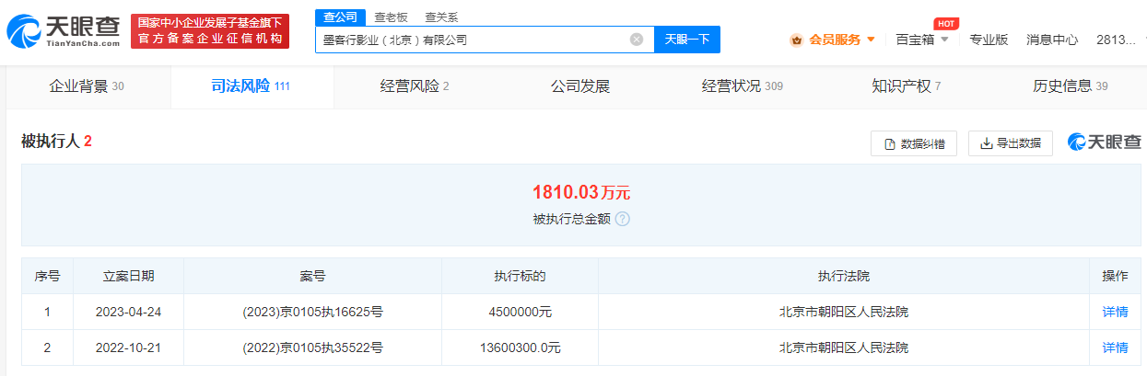
Task: Click the 案号 column header
Action: (312, 276)
